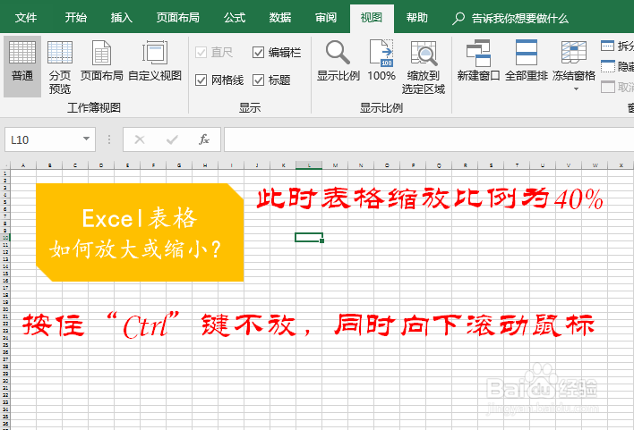Open Page Break Preview (分页预览)
Viewport: 634px width, 430px height.
[60, 66]
